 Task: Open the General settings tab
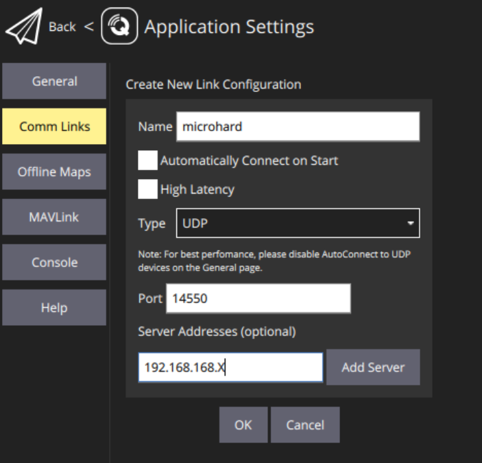(x=54, y=81)
